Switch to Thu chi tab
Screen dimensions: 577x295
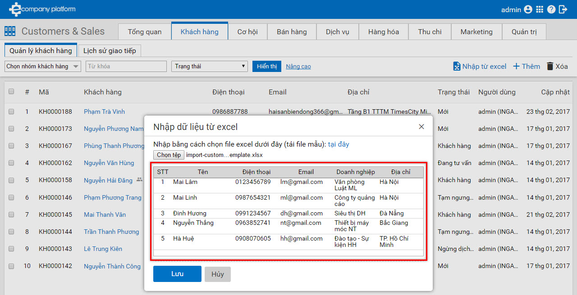pos(430,32)
